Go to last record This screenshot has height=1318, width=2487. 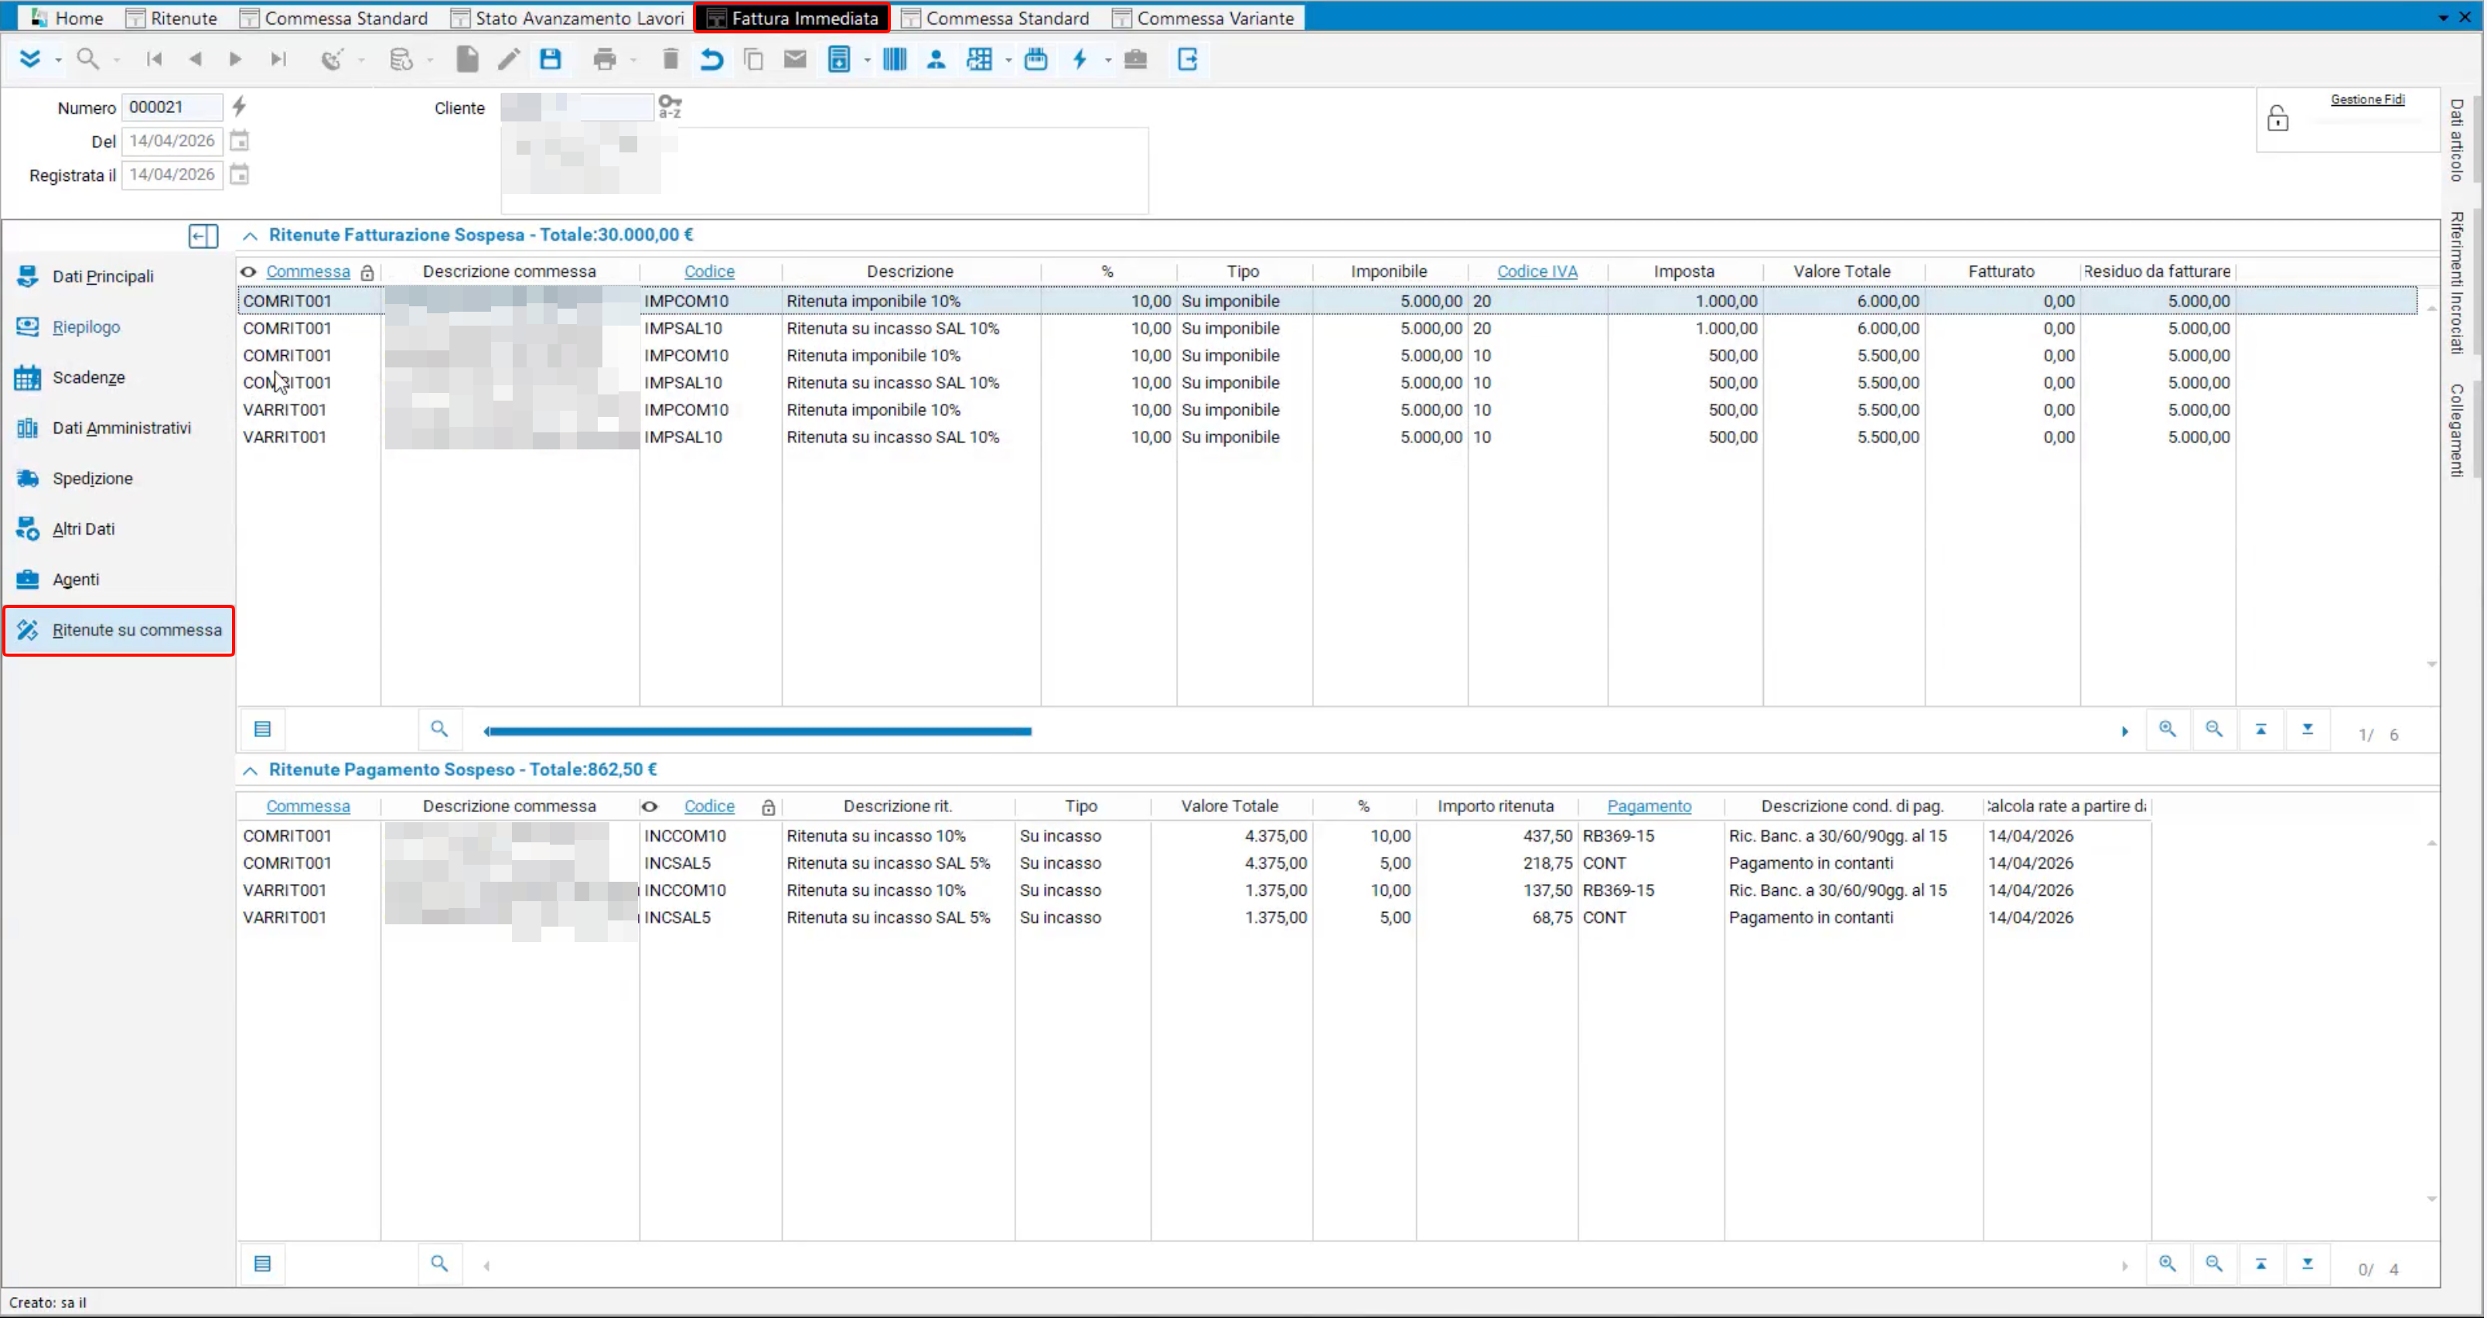click(278, 59)
